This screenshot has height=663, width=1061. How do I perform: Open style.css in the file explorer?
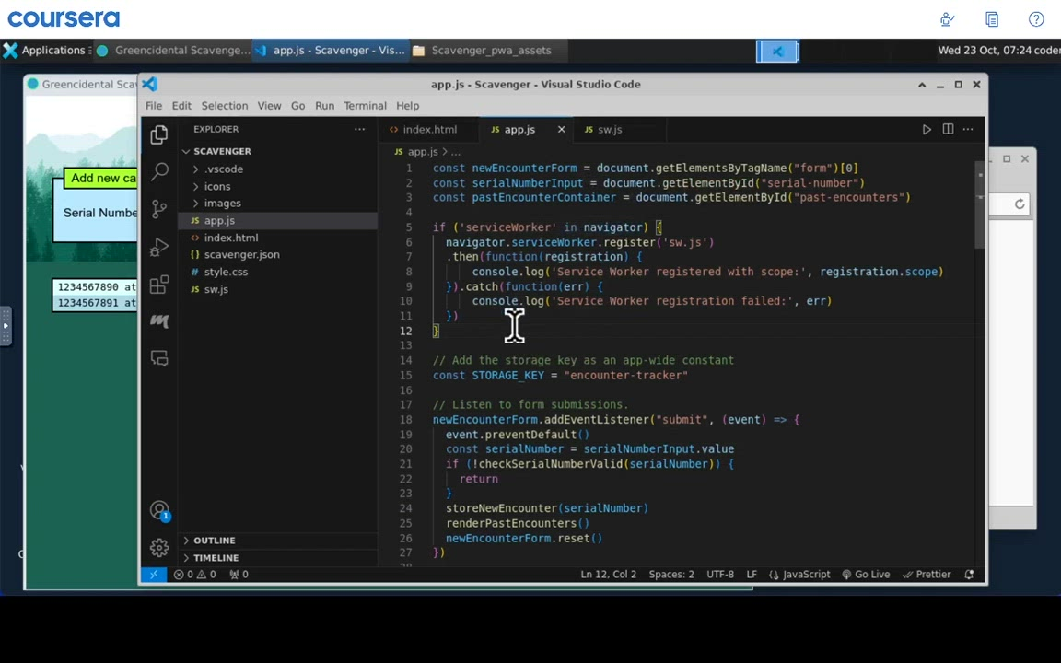point(226,273)
